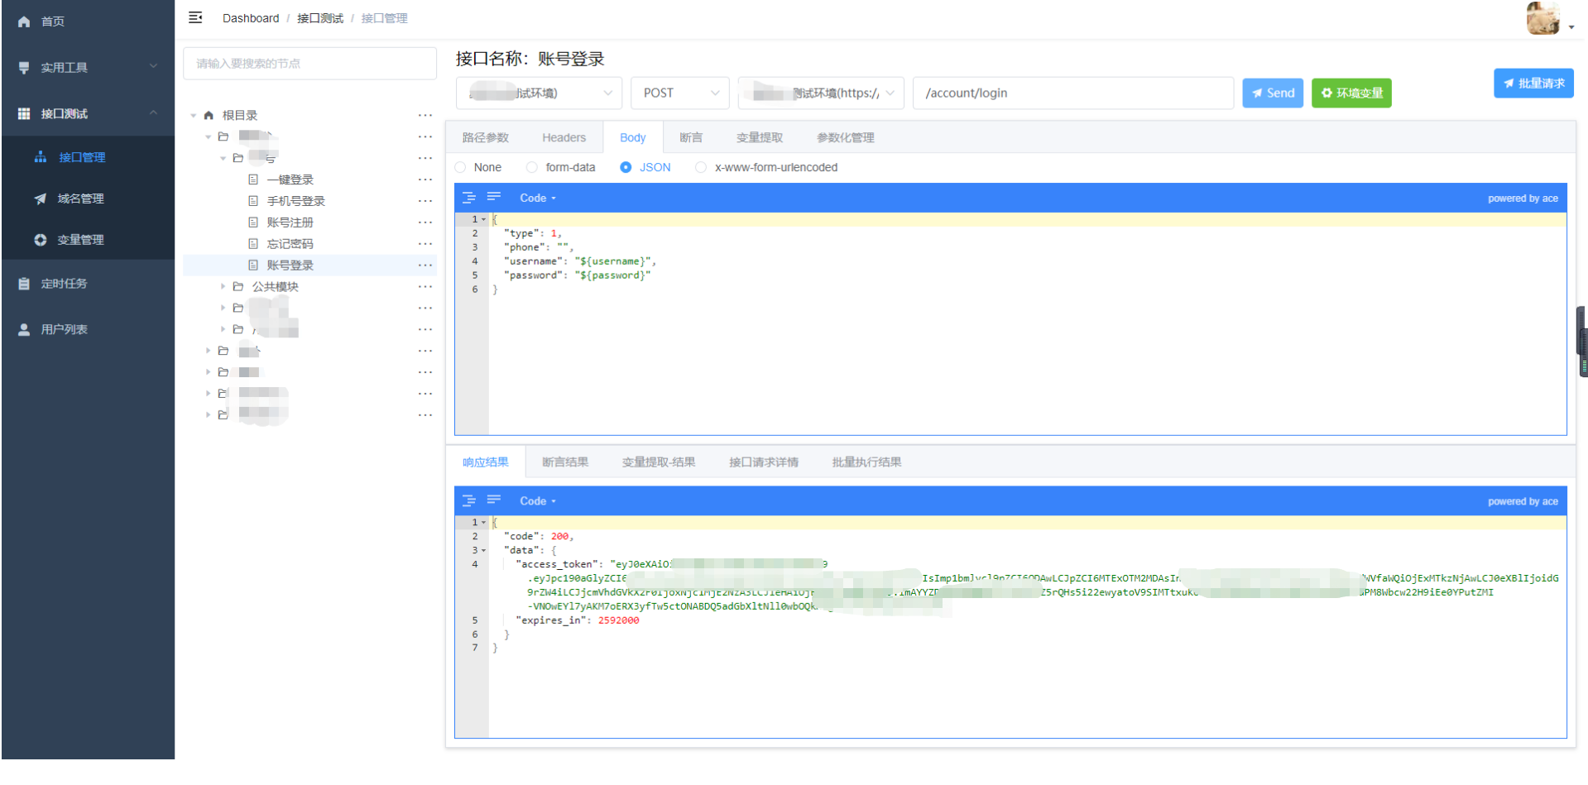Switch to the 变量提取-结果 tab
The width and height of the screenshot is (1588, 785).
(658, 462)
